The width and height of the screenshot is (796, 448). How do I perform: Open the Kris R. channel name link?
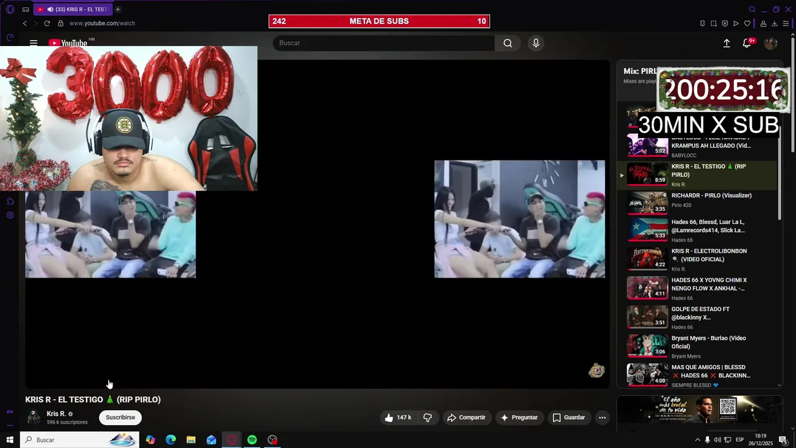(x=56, y=414)
